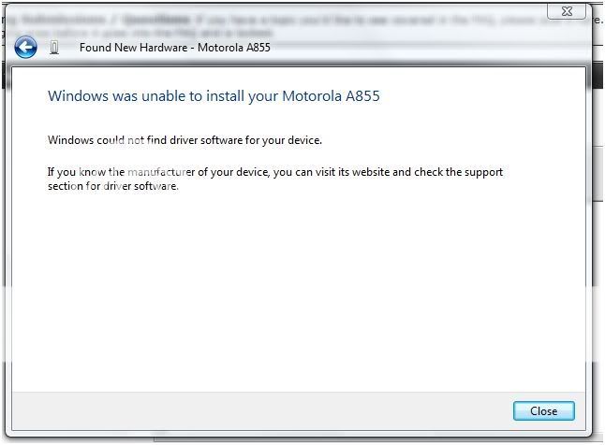Viewport: 605px width, 445px height.
Task: Click the background window scrollbar at right edge
Action: (598, 173)
